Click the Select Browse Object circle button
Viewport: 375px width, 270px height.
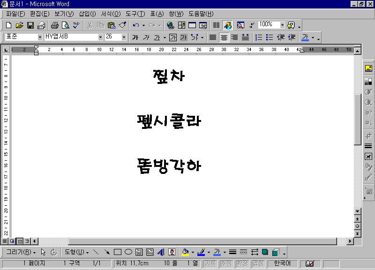point(357,226)
